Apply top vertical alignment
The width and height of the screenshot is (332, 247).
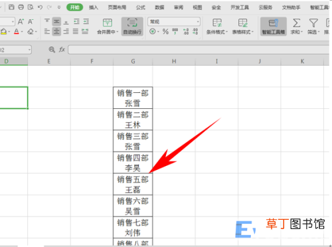pyautogui.click(x=47, y=21)
